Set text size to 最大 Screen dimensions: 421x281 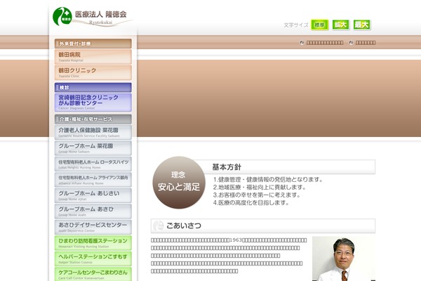(362, 25)
